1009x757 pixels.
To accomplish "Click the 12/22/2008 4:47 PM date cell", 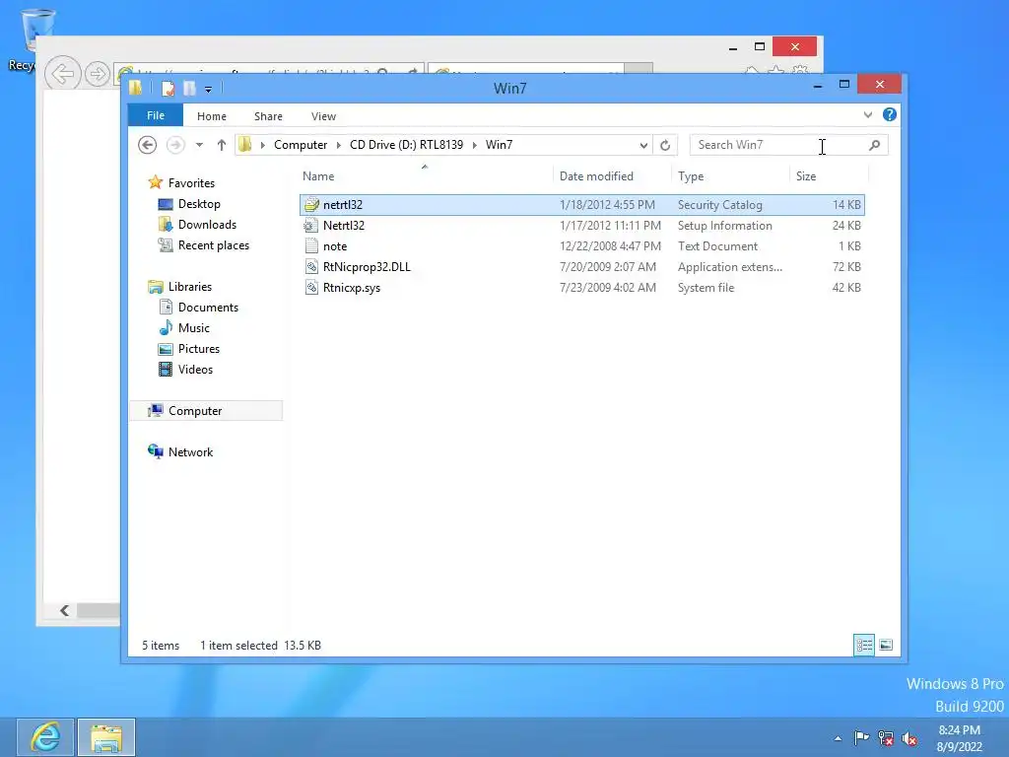I will coord(610,245).
